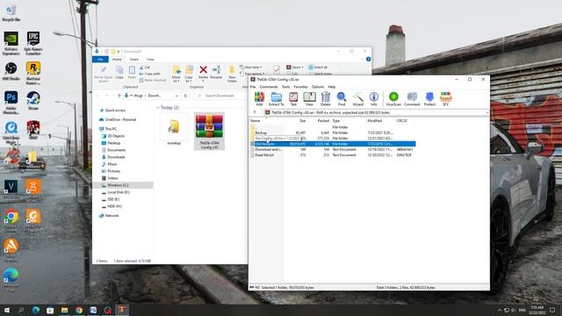Open WinRAR Help menu
This screenshot has height=316, width=562.
pos(332,87)
